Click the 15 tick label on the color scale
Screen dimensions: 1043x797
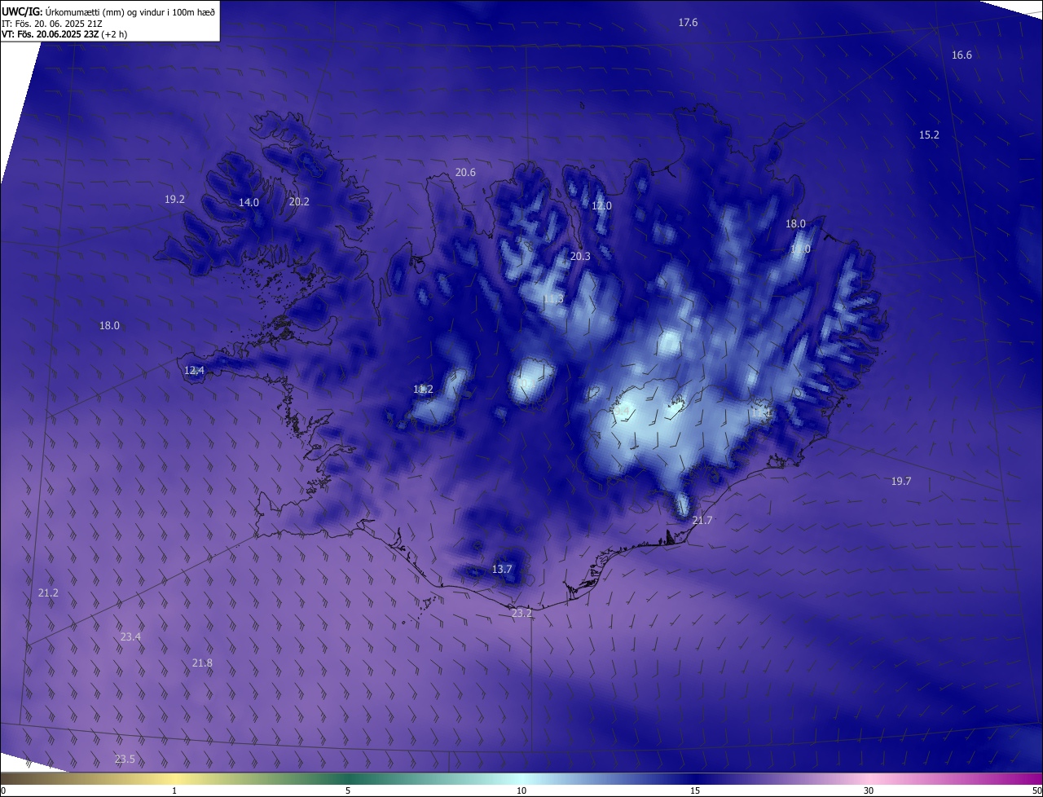pyautogui.click(x=695, y=791)
